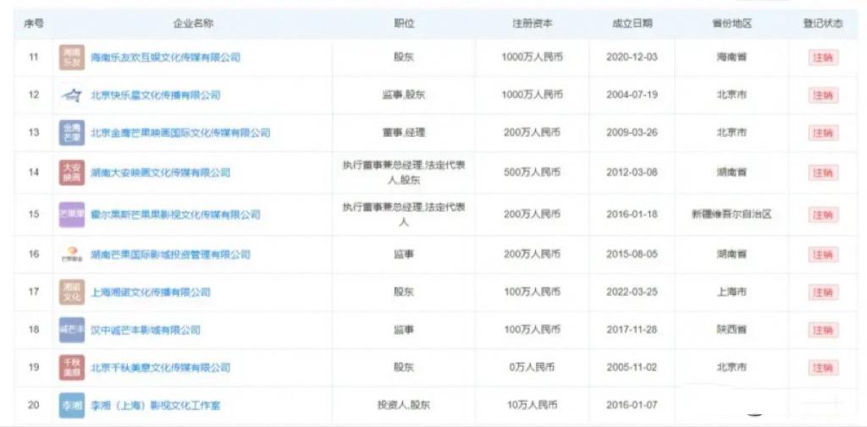Click the 湖南芒果国际影城 orange logo
867x427 pixels.
71,255
